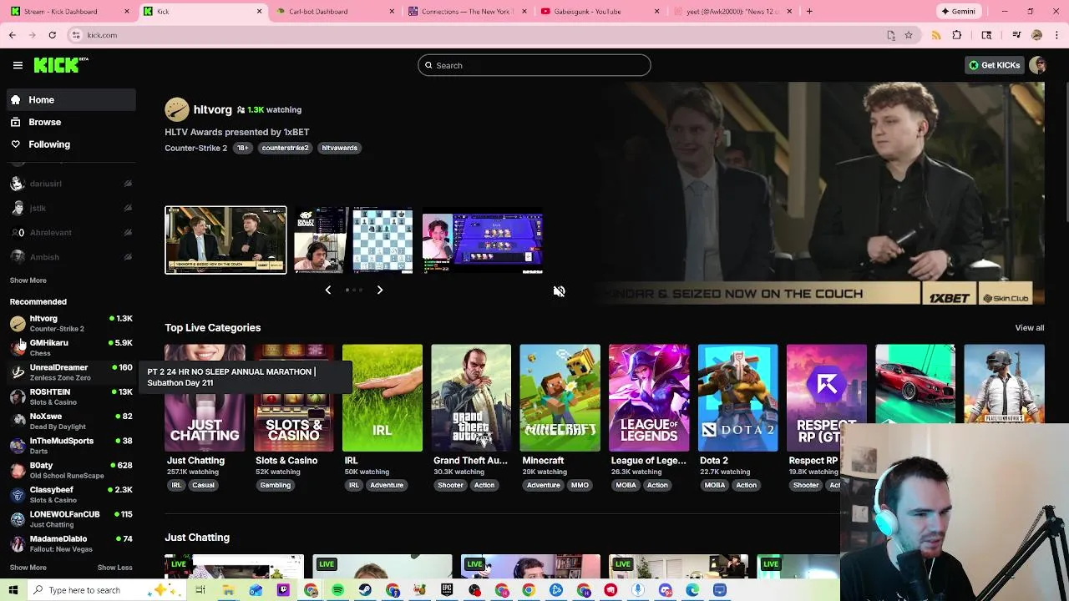
Task: Open Chrome three-dot menu
Action: pos(1055,35)
